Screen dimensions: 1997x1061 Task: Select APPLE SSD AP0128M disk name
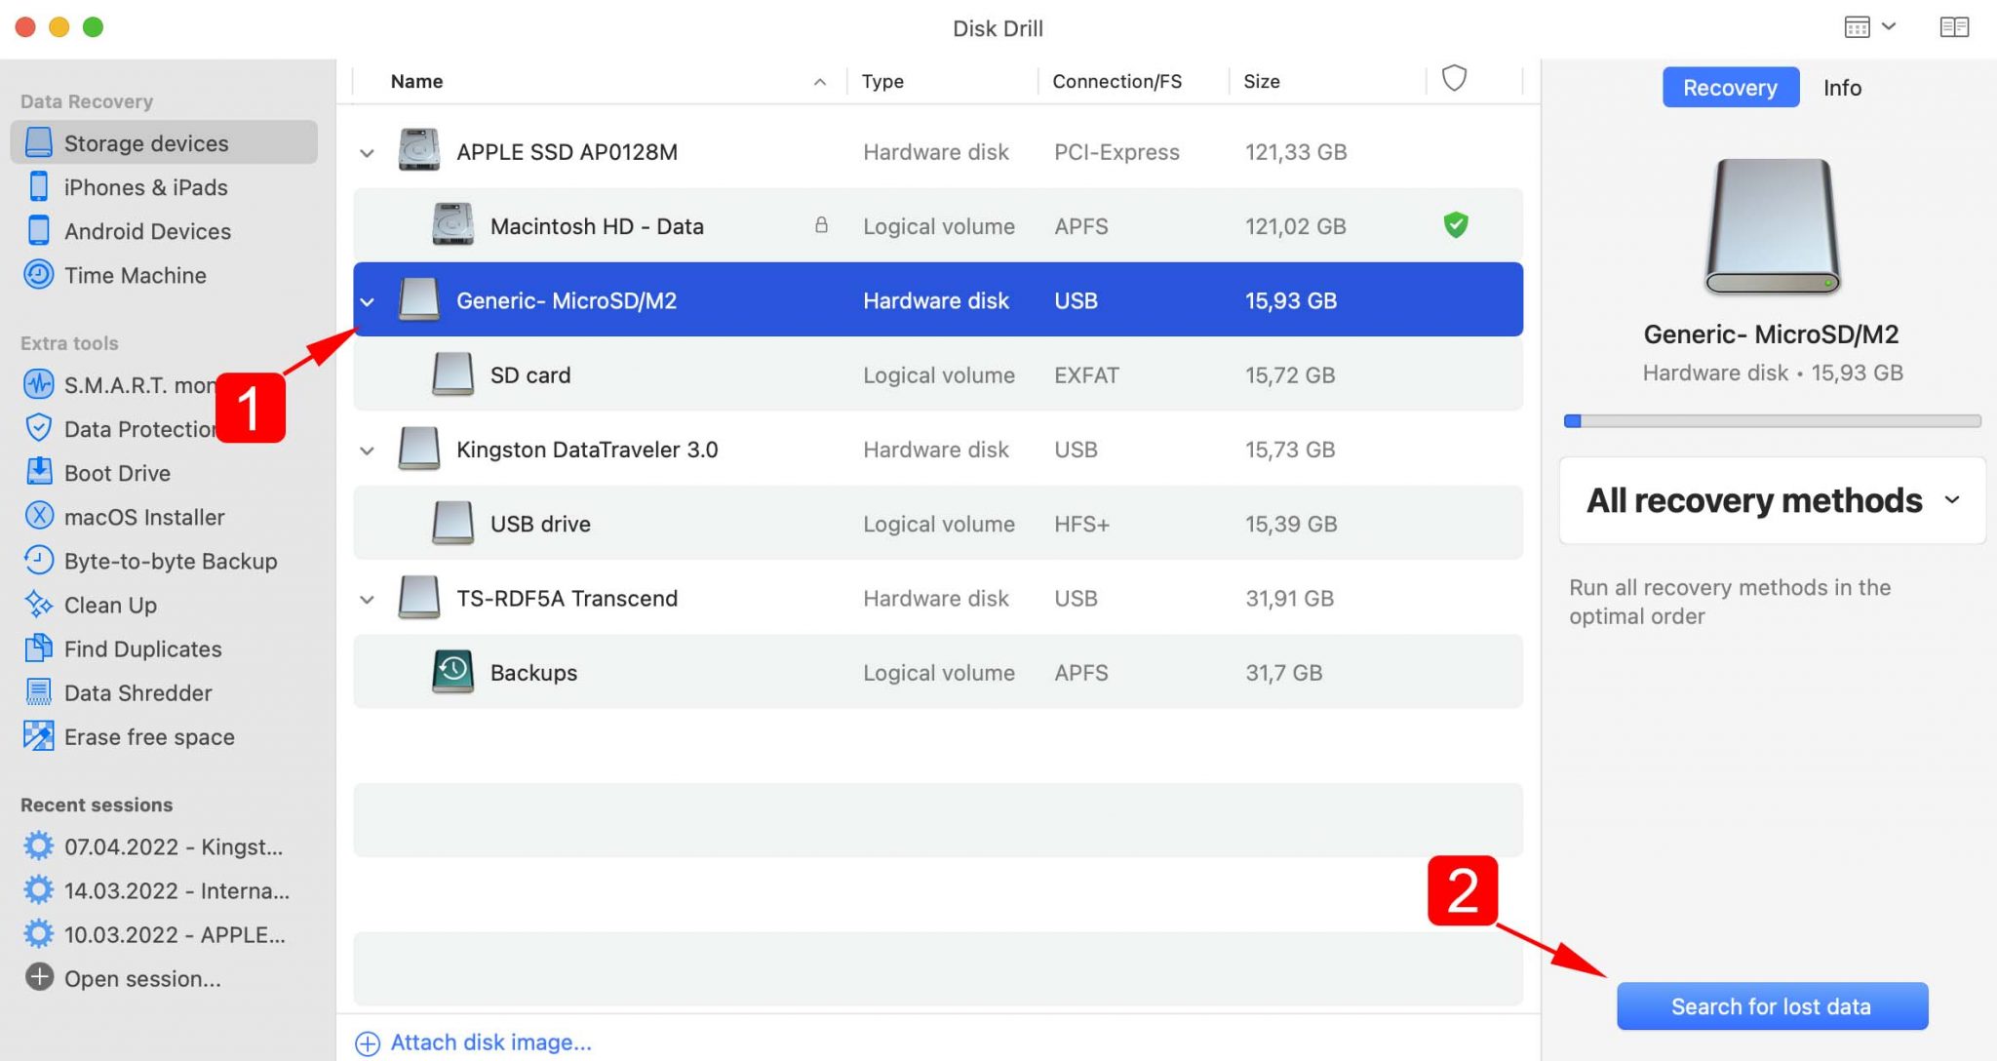pos(567,152)
